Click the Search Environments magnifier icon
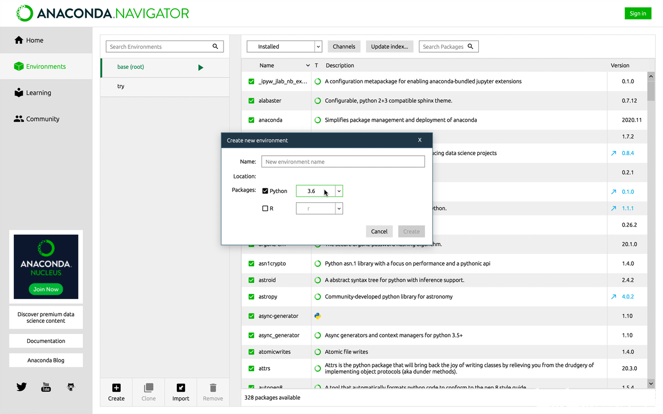Image resolution: width=663 pixels, height=414 pixels. tap(215, 47)
